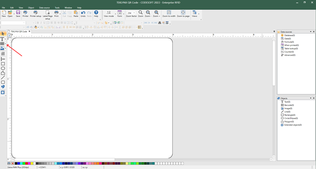Open Label/Page setup
The height and width of the screenshot is (169, 316).
[x=48, y=15]
